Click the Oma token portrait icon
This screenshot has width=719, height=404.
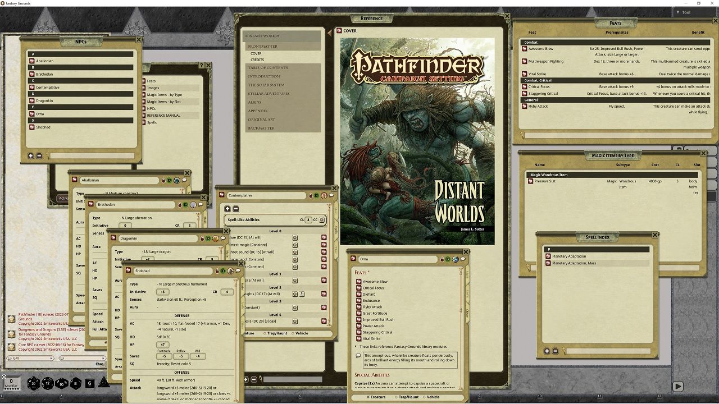coord(455,259)
